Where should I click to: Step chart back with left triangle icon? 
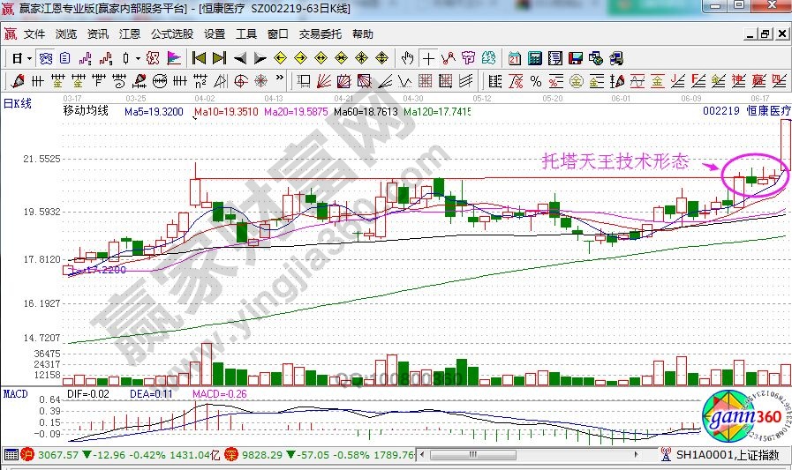tap(240, 58)
